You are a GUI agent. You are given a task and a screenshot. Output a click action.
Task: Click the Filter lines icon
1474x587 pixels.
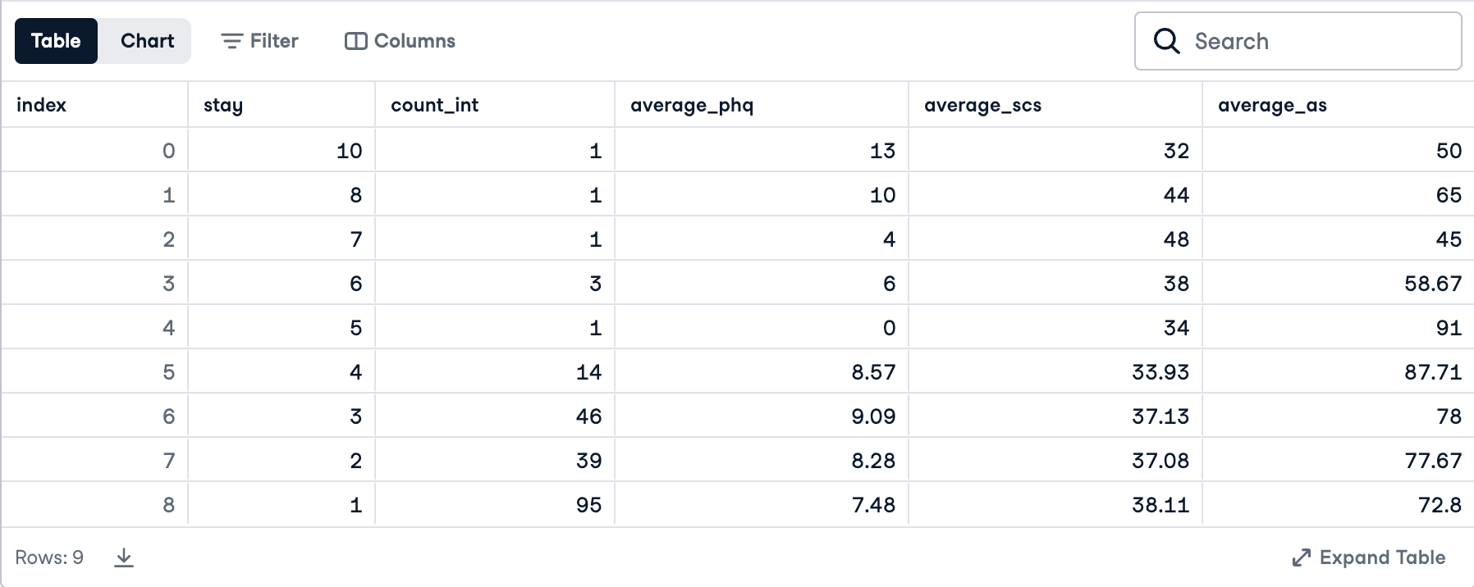click(232, 41)
